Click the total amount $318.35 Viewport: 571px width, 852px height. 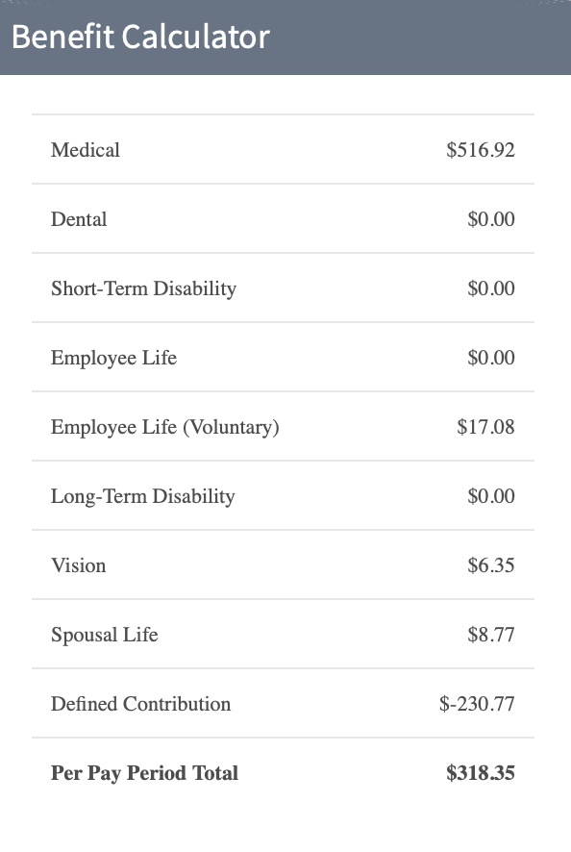481,773
